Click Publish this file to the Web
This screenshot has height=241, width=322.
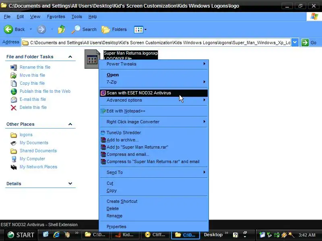pos(45,91)
